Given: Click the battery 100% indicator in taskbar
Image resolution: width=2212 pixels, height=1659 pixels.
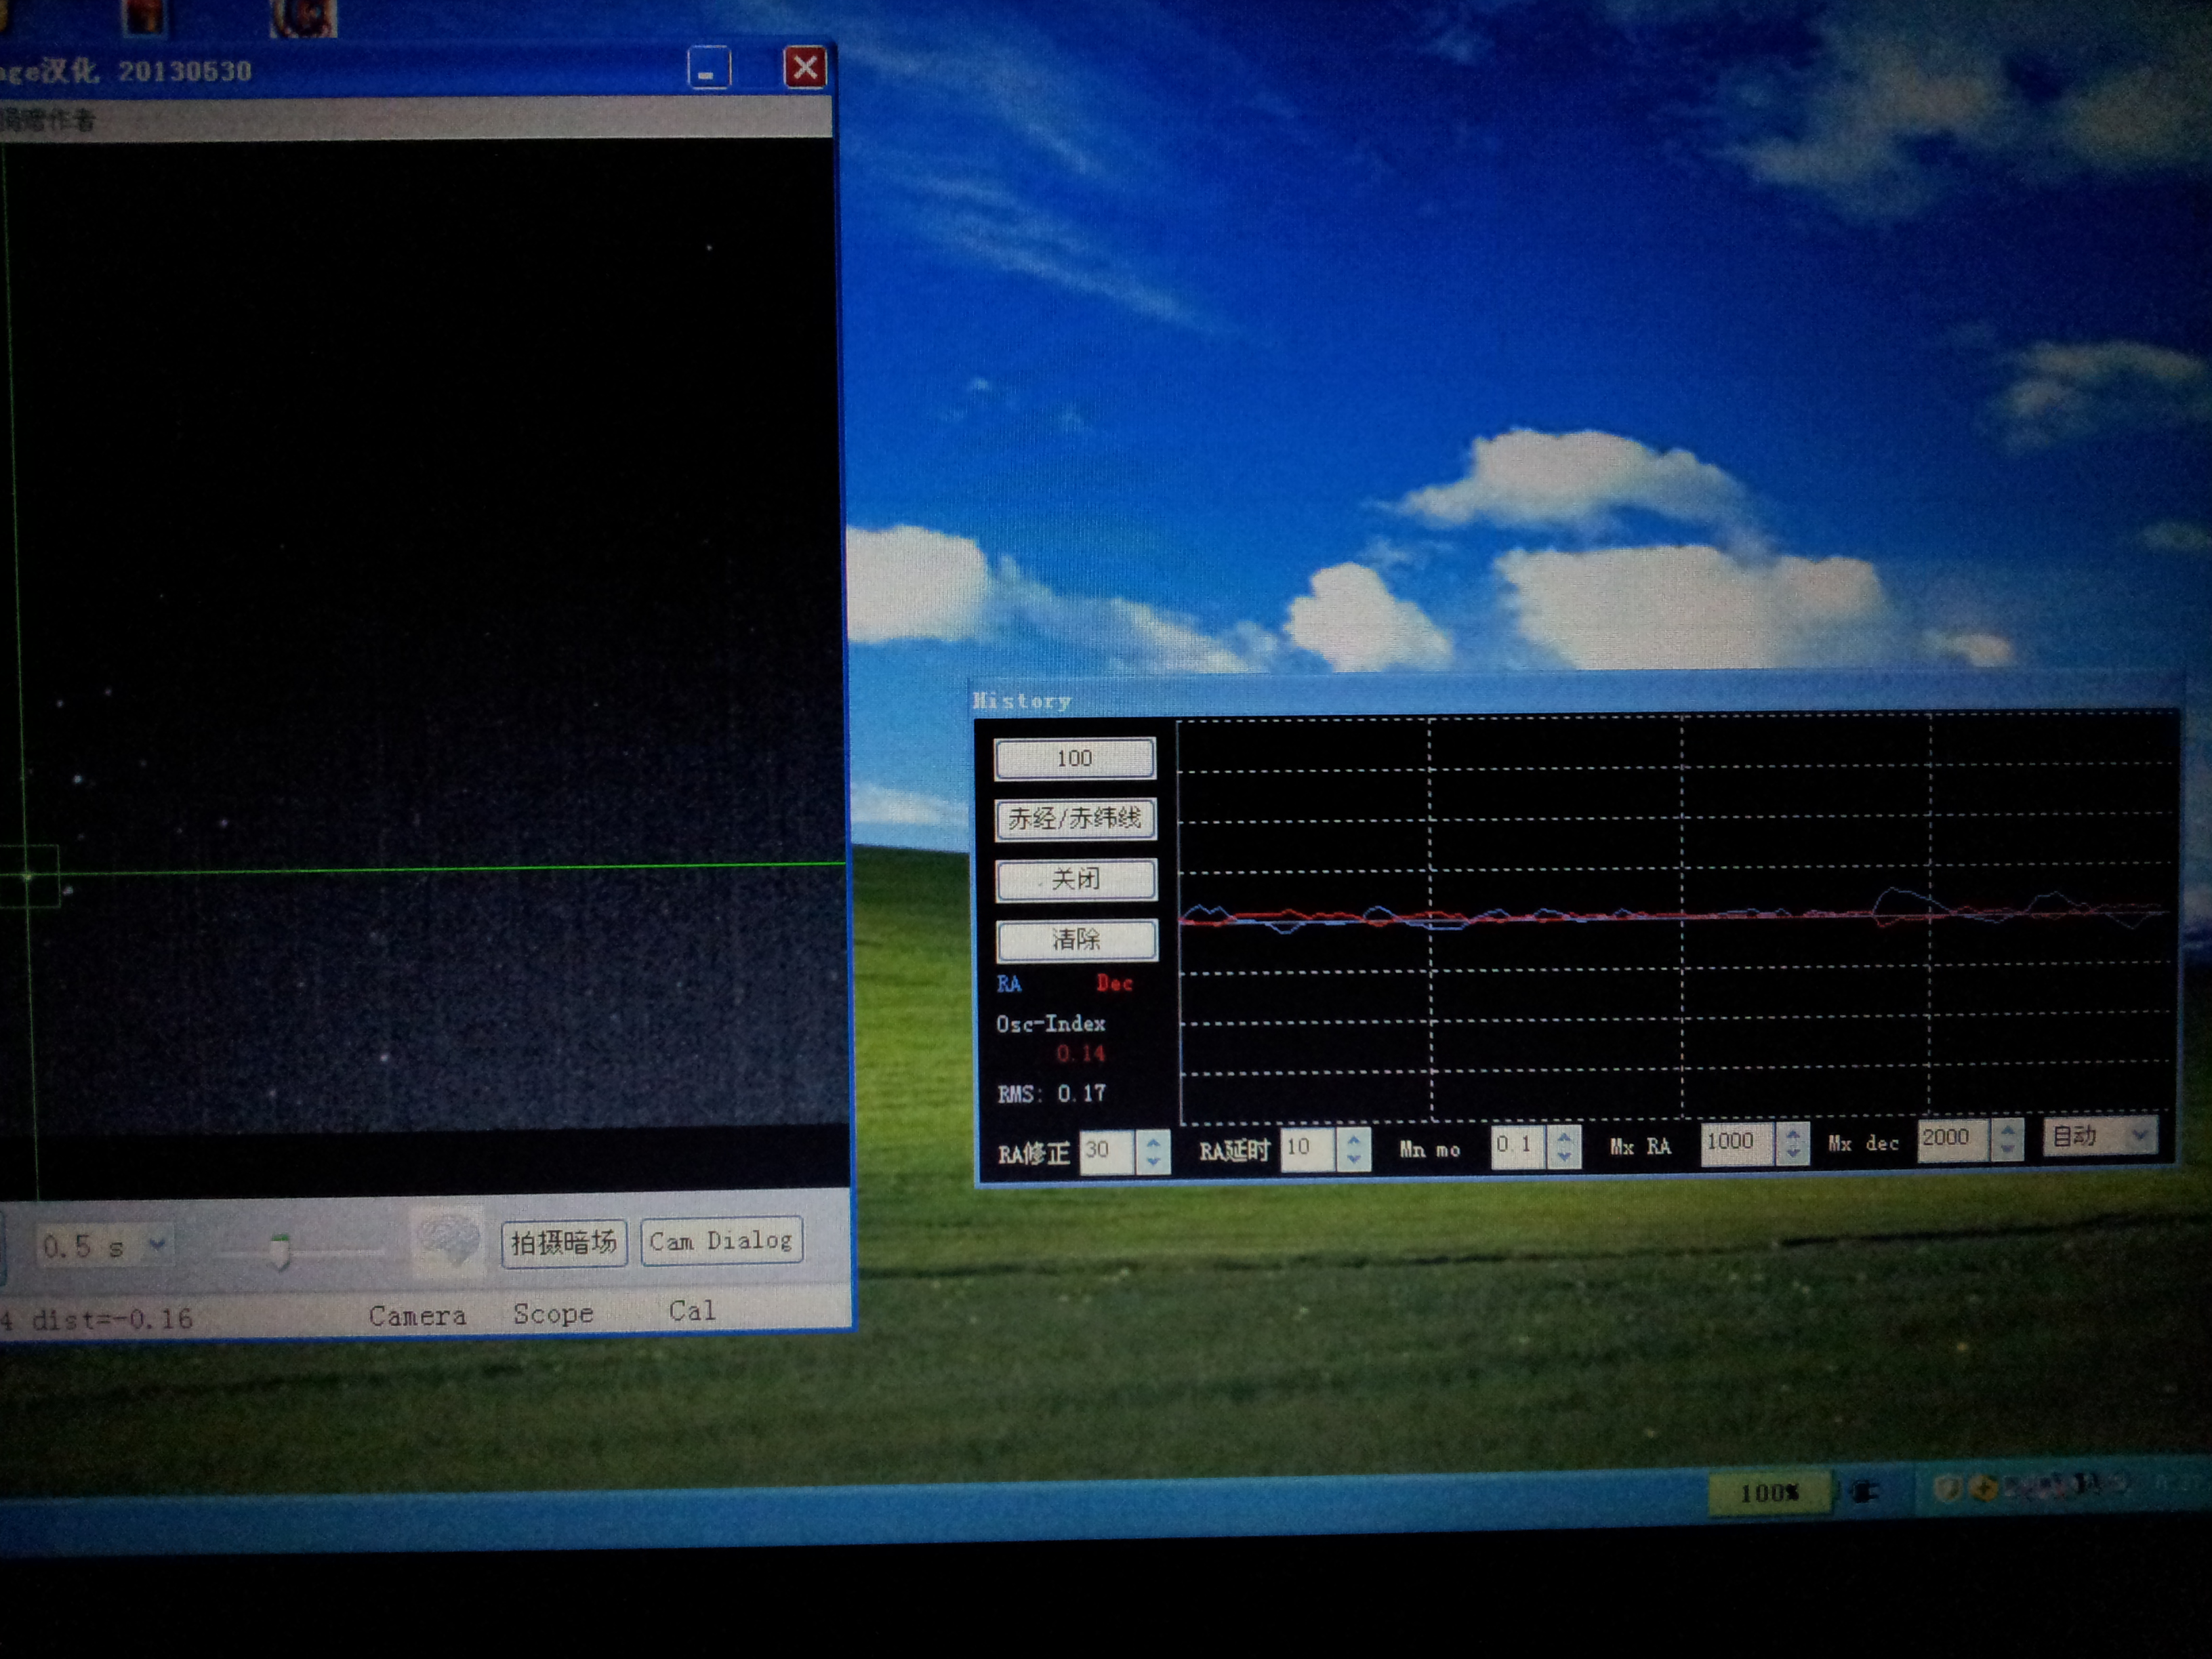Looking at the screenshot, I should click(x=1769, y=1493).
